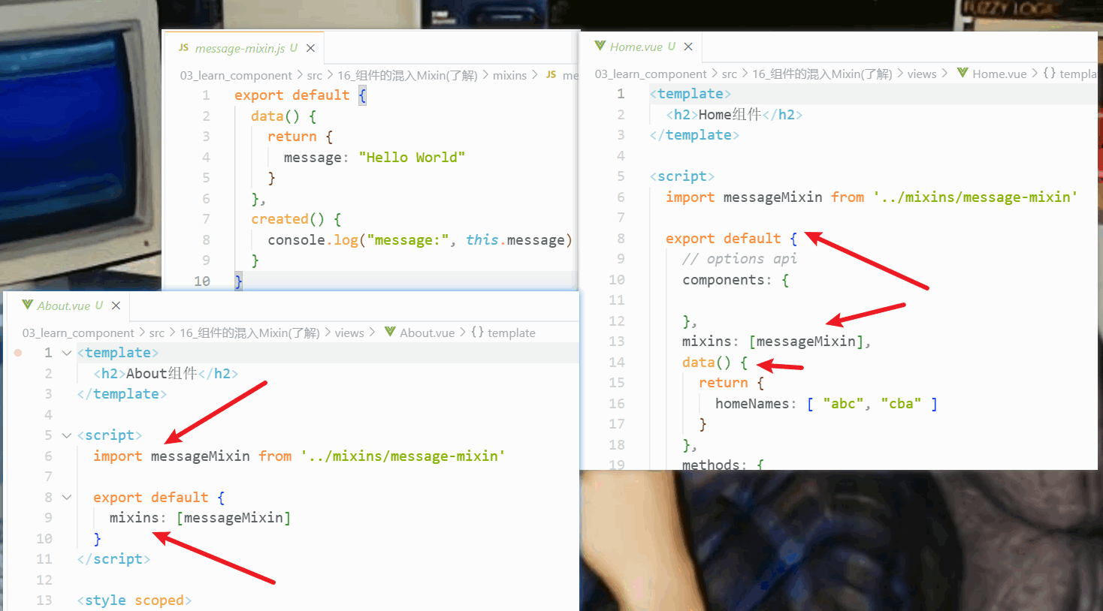The image size is (1103, 611).
Task: Open About.vue breadcrumb file entry
Action: [x=427, y=333]
